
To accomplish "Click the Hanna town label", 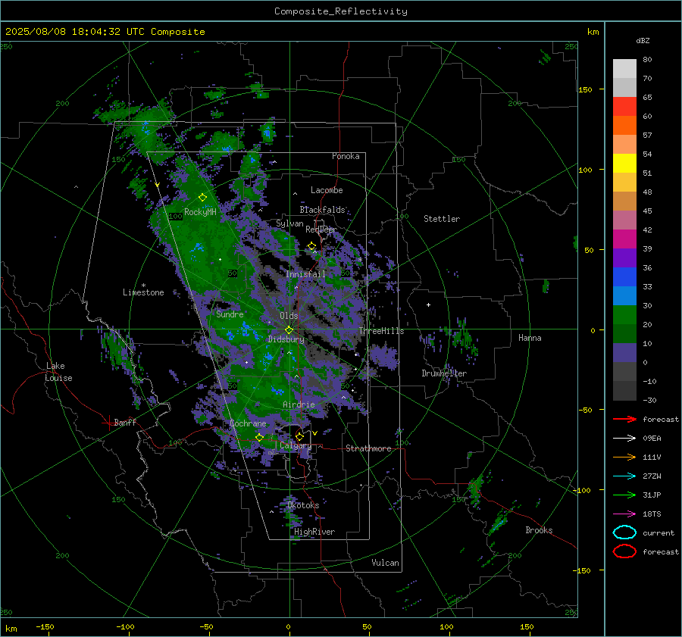I will coord(530,338).
